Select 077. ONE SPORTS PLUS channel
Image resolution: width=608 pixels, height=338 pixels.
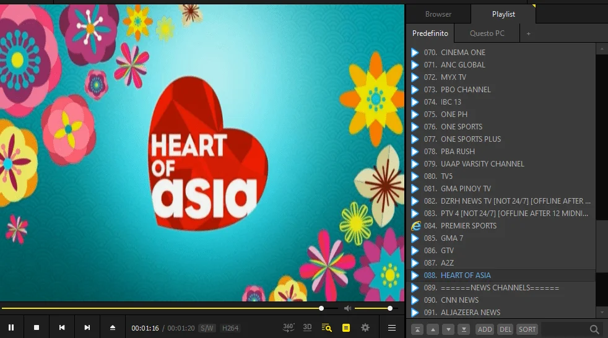tap(501, 139)
